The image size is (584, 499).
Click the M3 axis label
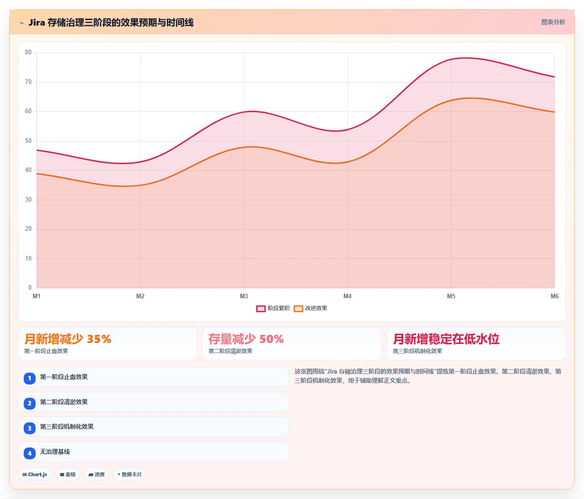click(x=244, y=296)
